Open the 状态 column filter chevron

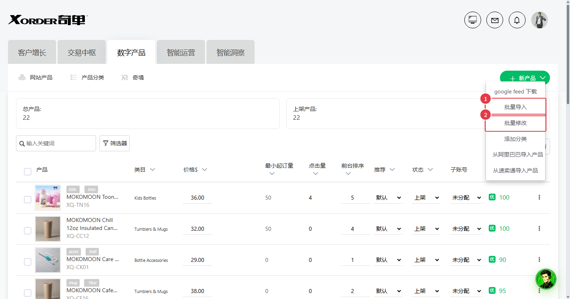point(430,170)
